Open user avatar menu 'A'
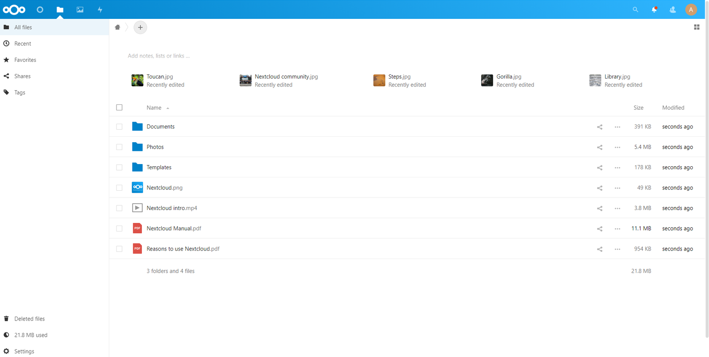Viewport: 709px width, 357px height. coord(691,9)
